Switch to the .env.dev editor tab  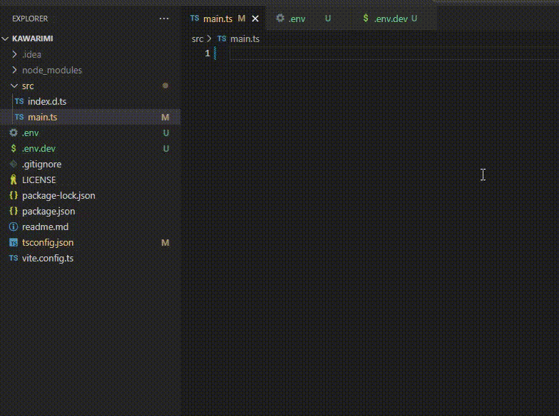[394, 19]
